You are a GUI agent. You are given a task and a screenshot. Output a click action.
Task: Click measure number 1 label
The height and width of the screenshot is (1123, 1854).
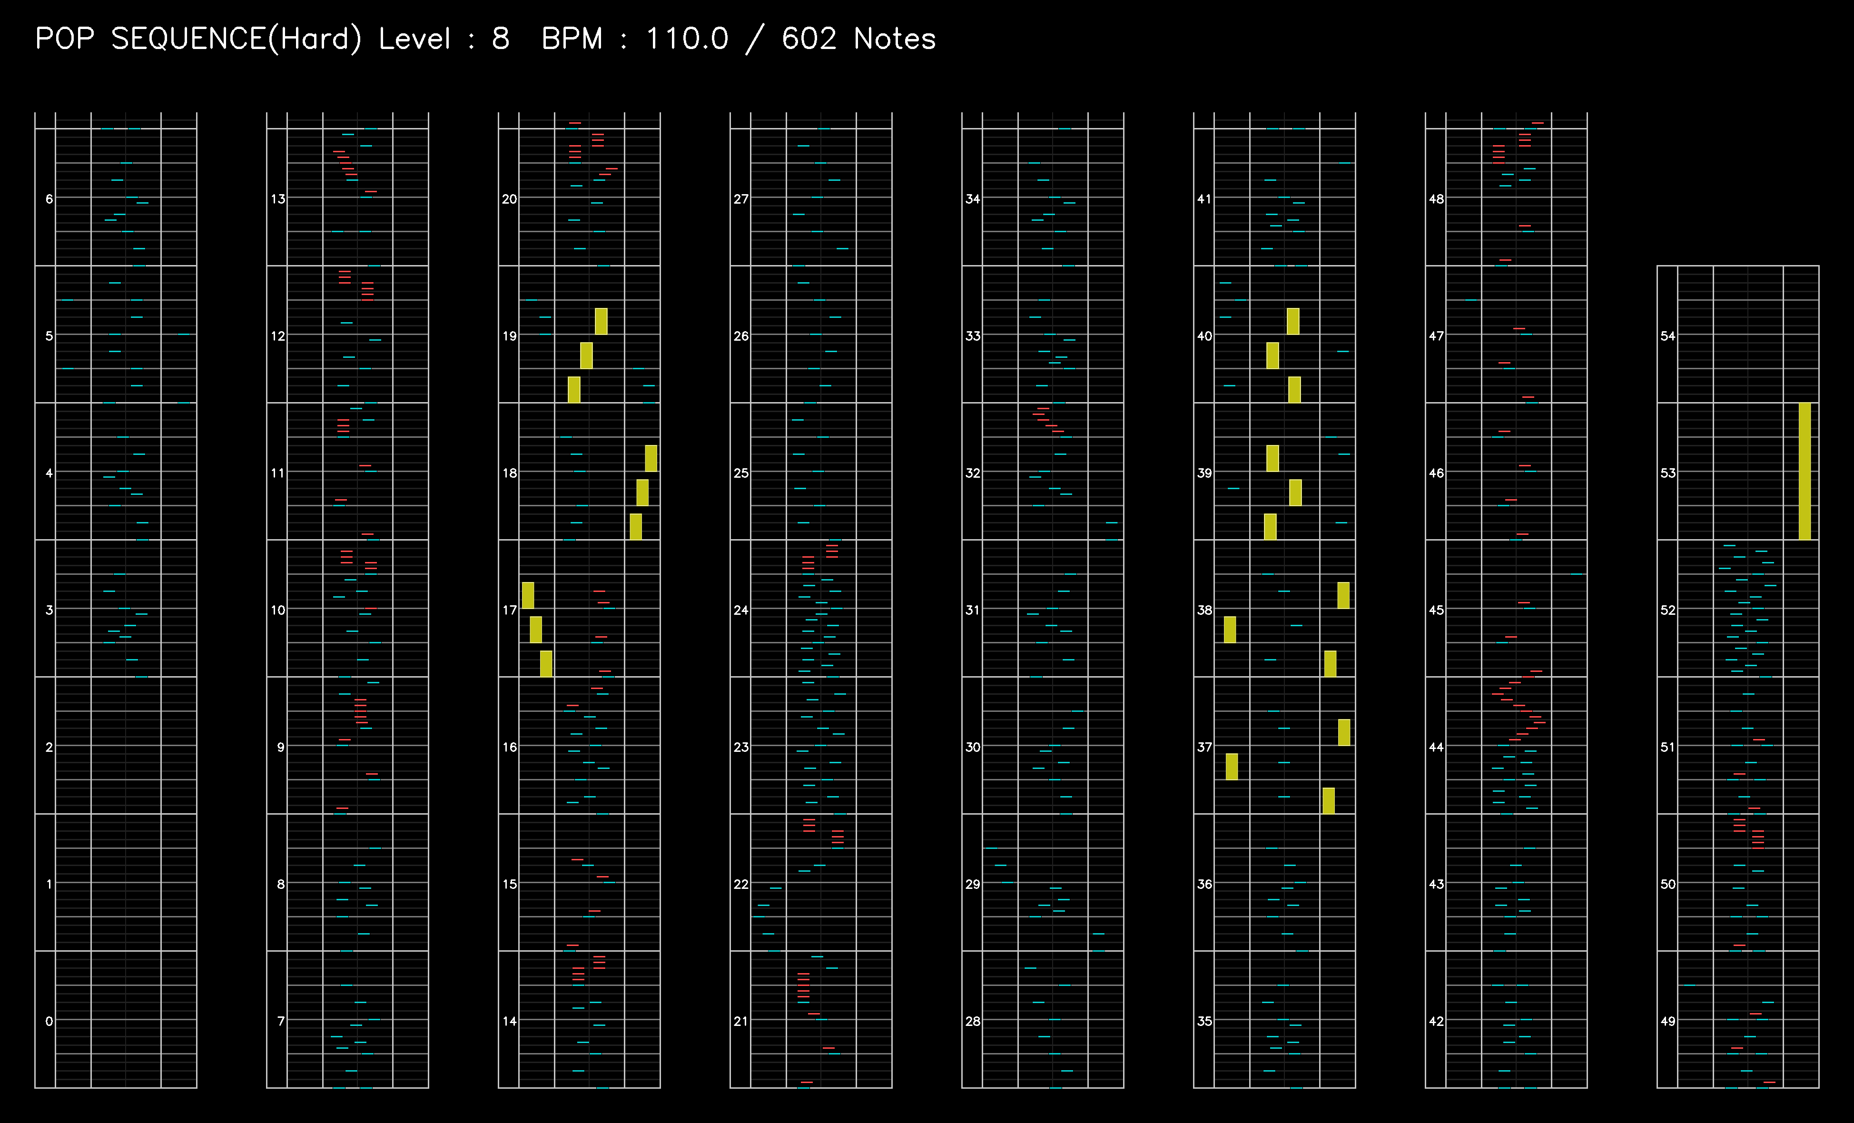(x=49, y=884)
